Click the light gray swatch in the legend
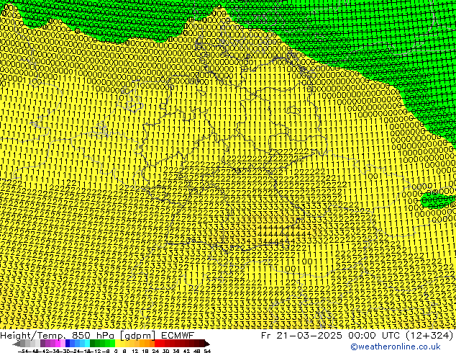The width and height of the screenshot is (456, 353). [x=37, y=344]
